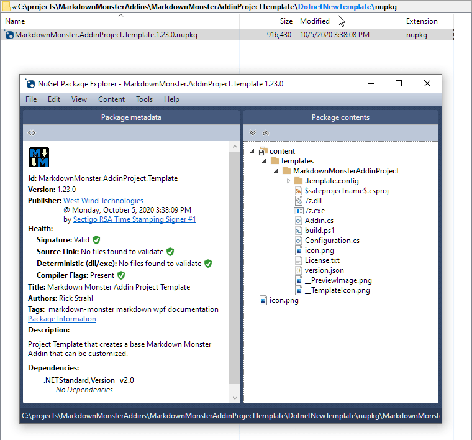Screen dimensions: 472x440
Task: Click the status bar file path
Action: coord(230,416)
